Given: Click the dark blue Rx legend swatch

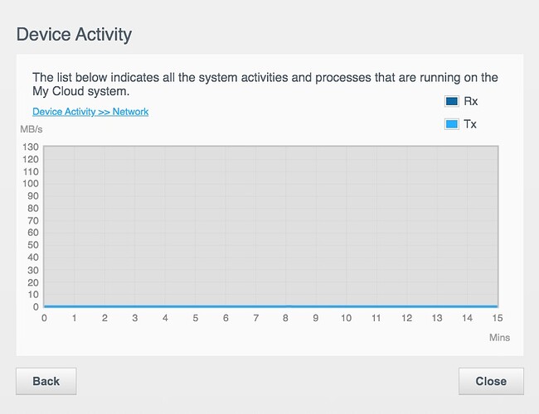Looking at the screenshot, I should point(452,101).
